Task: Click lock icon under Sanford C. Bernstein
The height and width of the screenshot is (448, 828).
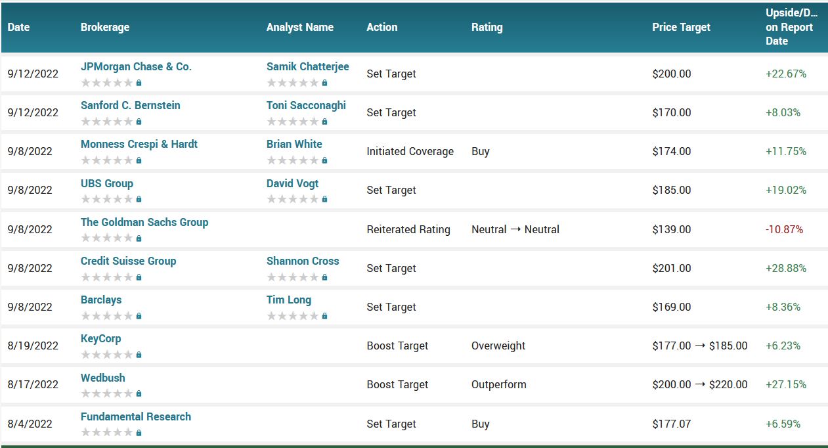Action: (139, 122)
